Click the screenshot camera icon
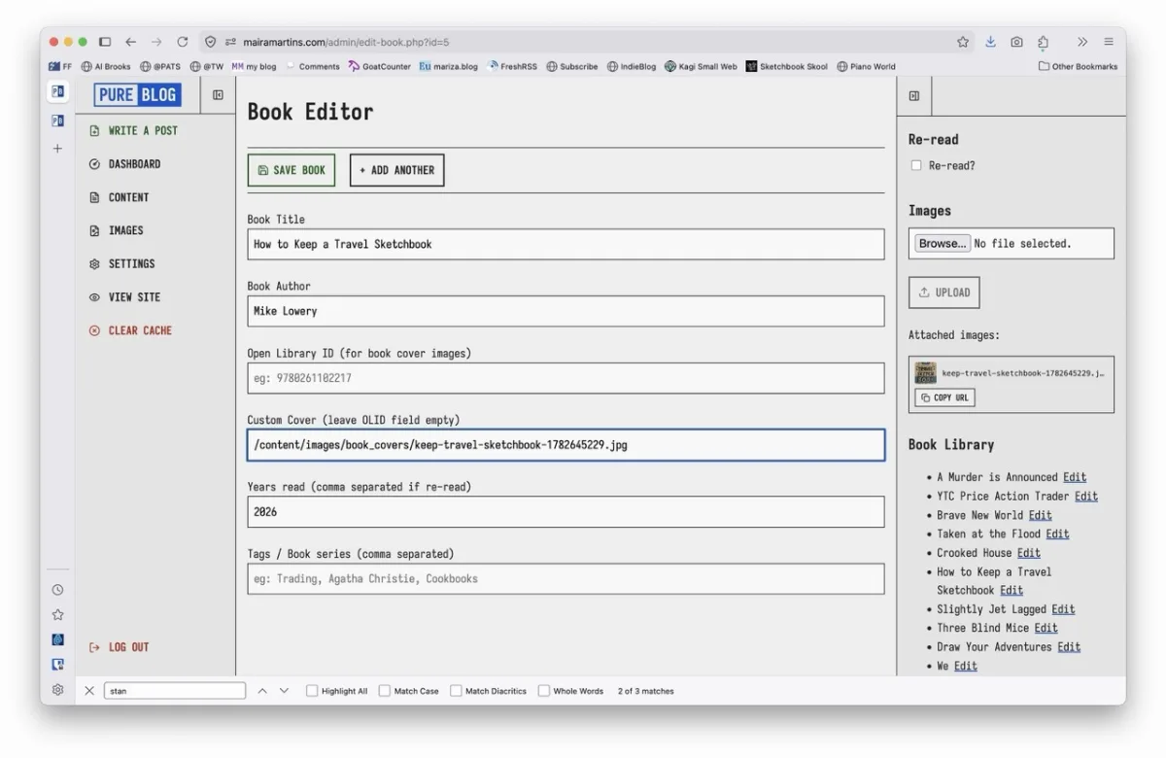Viewport: 1166px width, 758px height. (x=1016, y=42)
